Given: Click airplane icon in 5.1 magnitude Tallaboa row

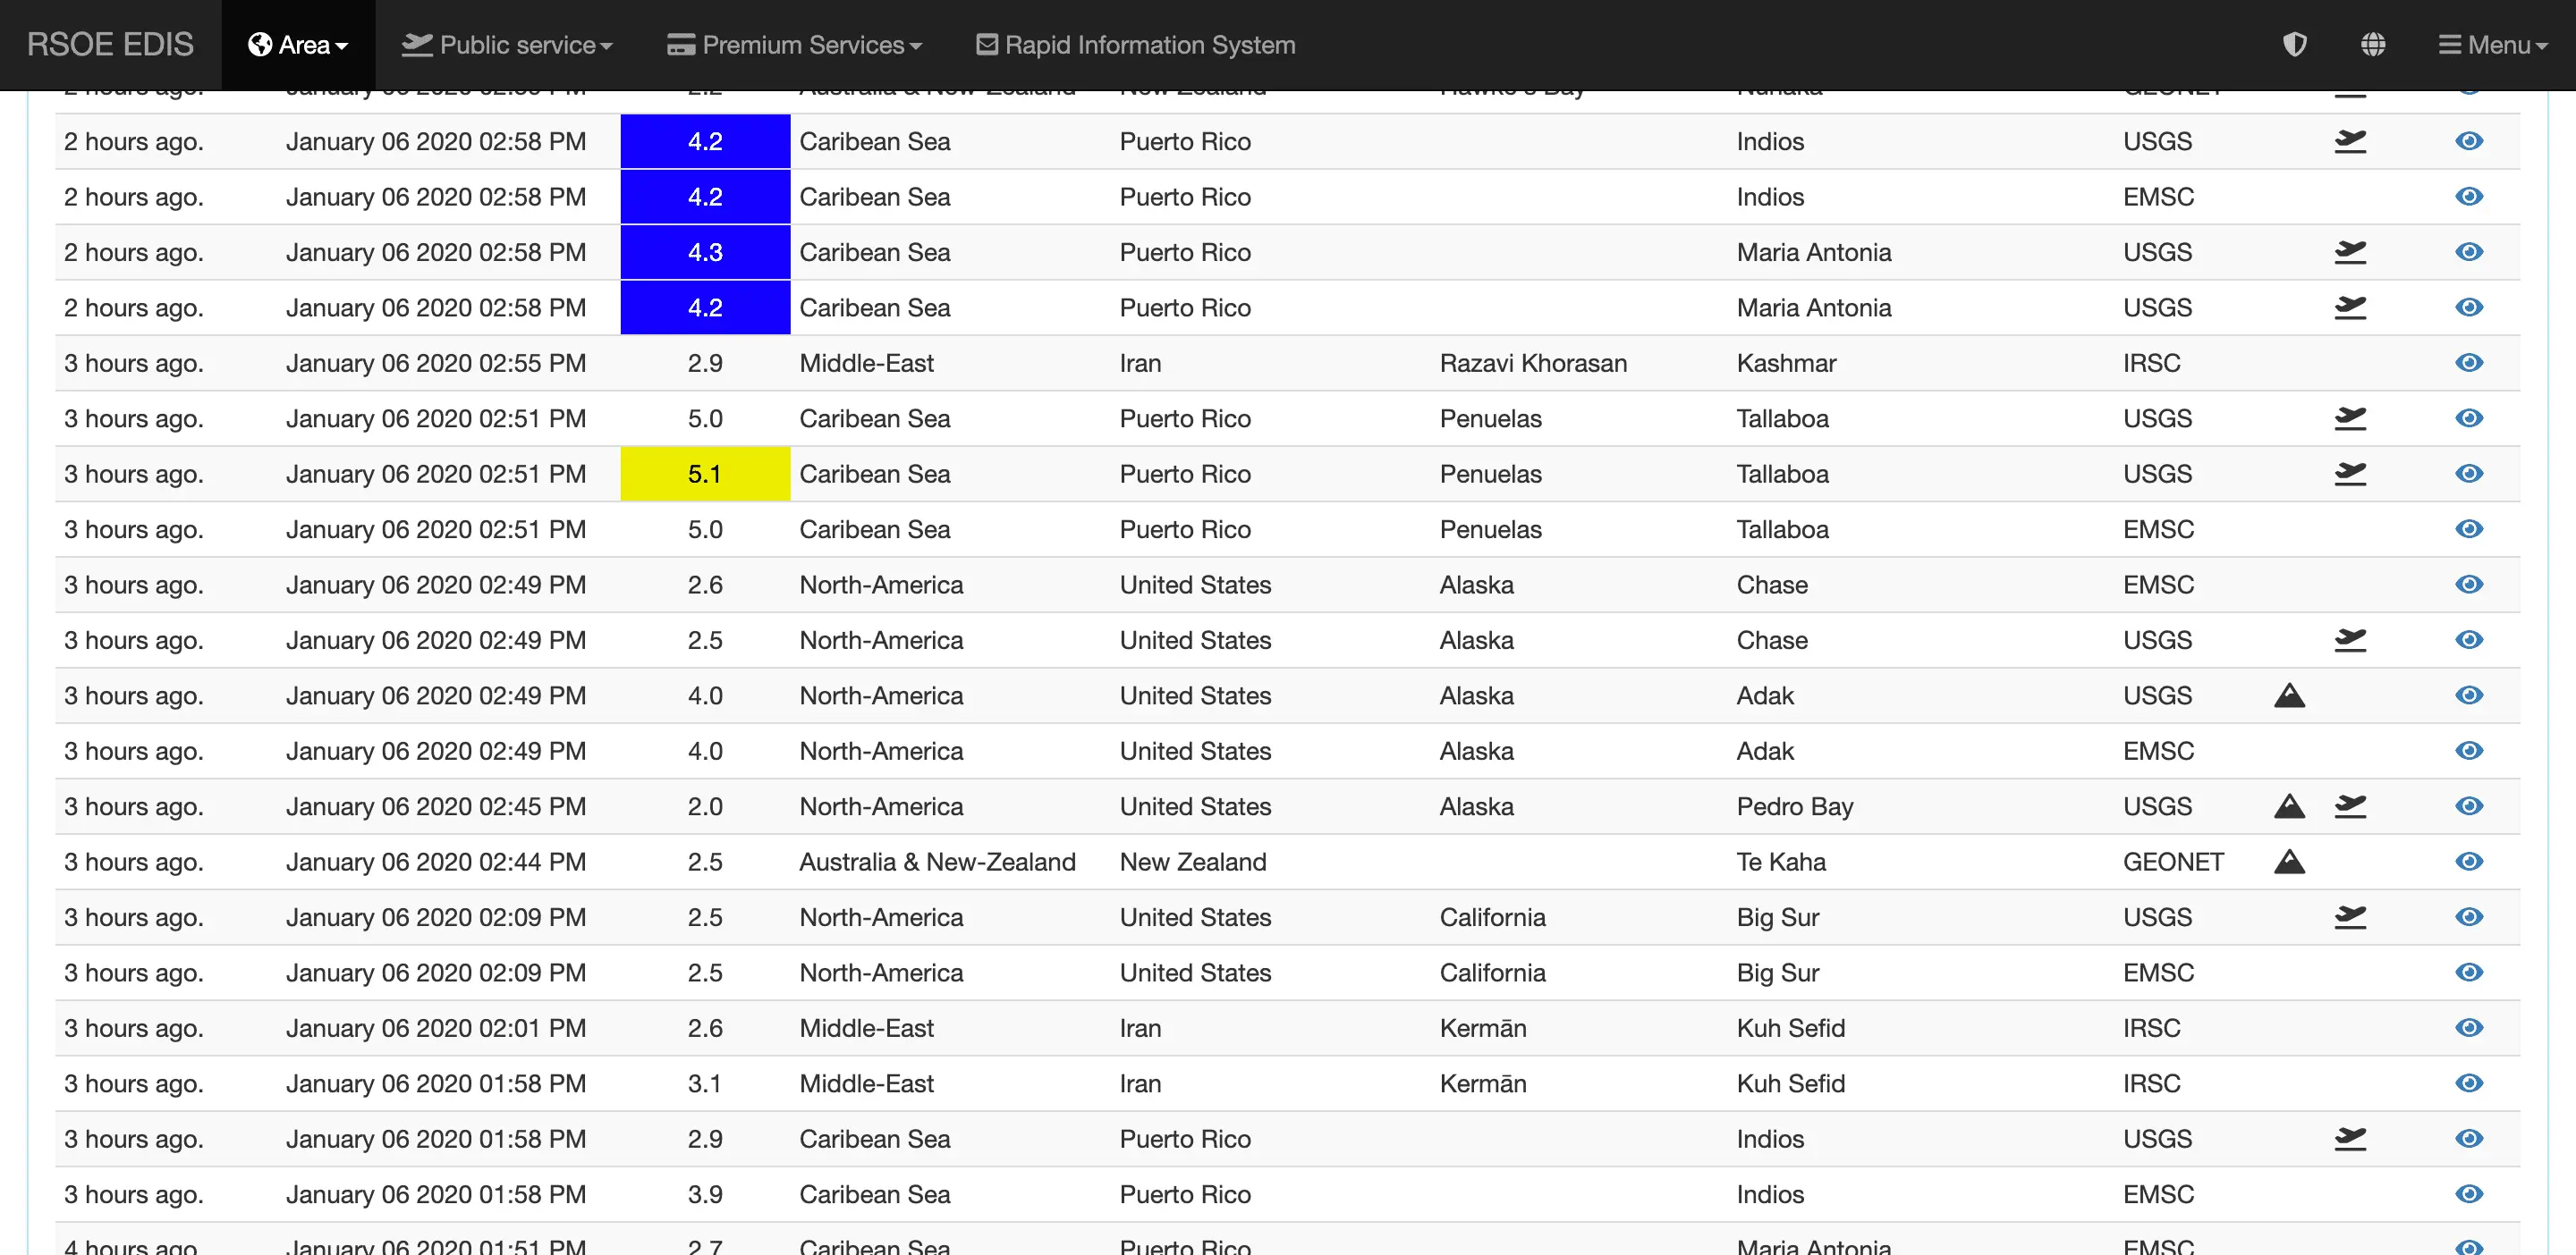Looking at the screenshot, I should point(2349,474).
